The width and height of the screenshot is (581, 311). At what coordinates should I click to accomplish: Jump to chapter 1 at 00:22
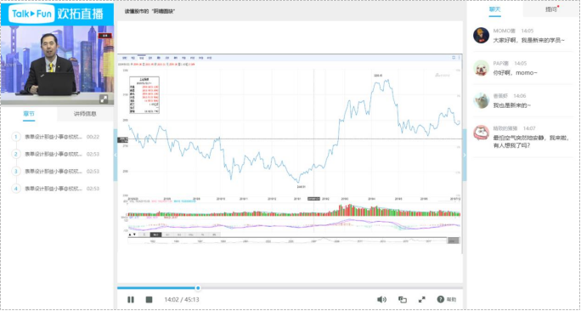click(55, 137)
